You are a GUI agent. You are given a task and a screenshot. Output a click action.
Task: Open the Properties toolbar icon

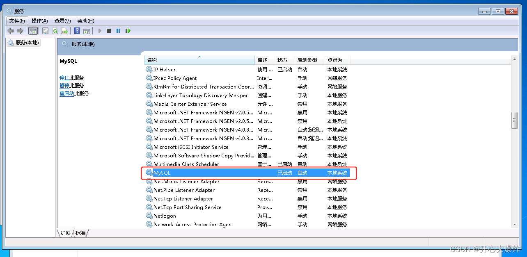(45, 31)
